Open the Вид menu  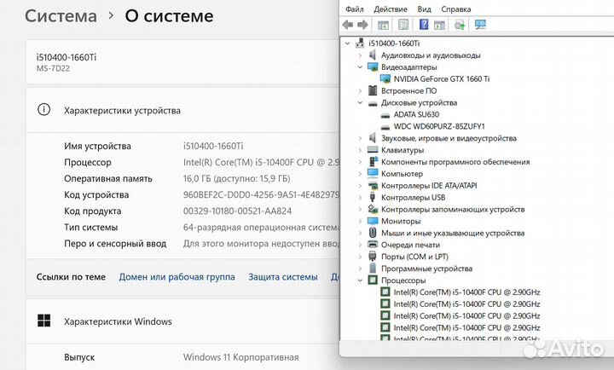tap(424, 9)
